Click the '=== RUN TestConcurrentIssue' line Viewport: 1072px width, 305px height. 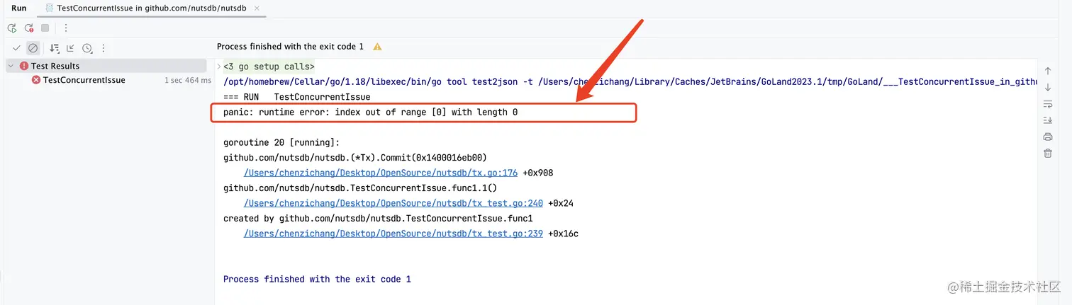(x=296, y=97)
